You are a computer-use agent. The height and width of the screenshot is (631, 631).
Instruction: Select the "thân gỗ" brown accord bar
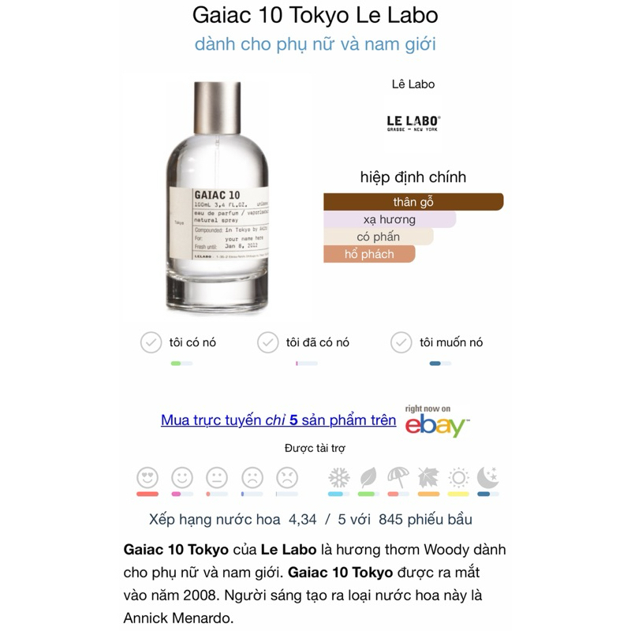[x=413, y=202]
